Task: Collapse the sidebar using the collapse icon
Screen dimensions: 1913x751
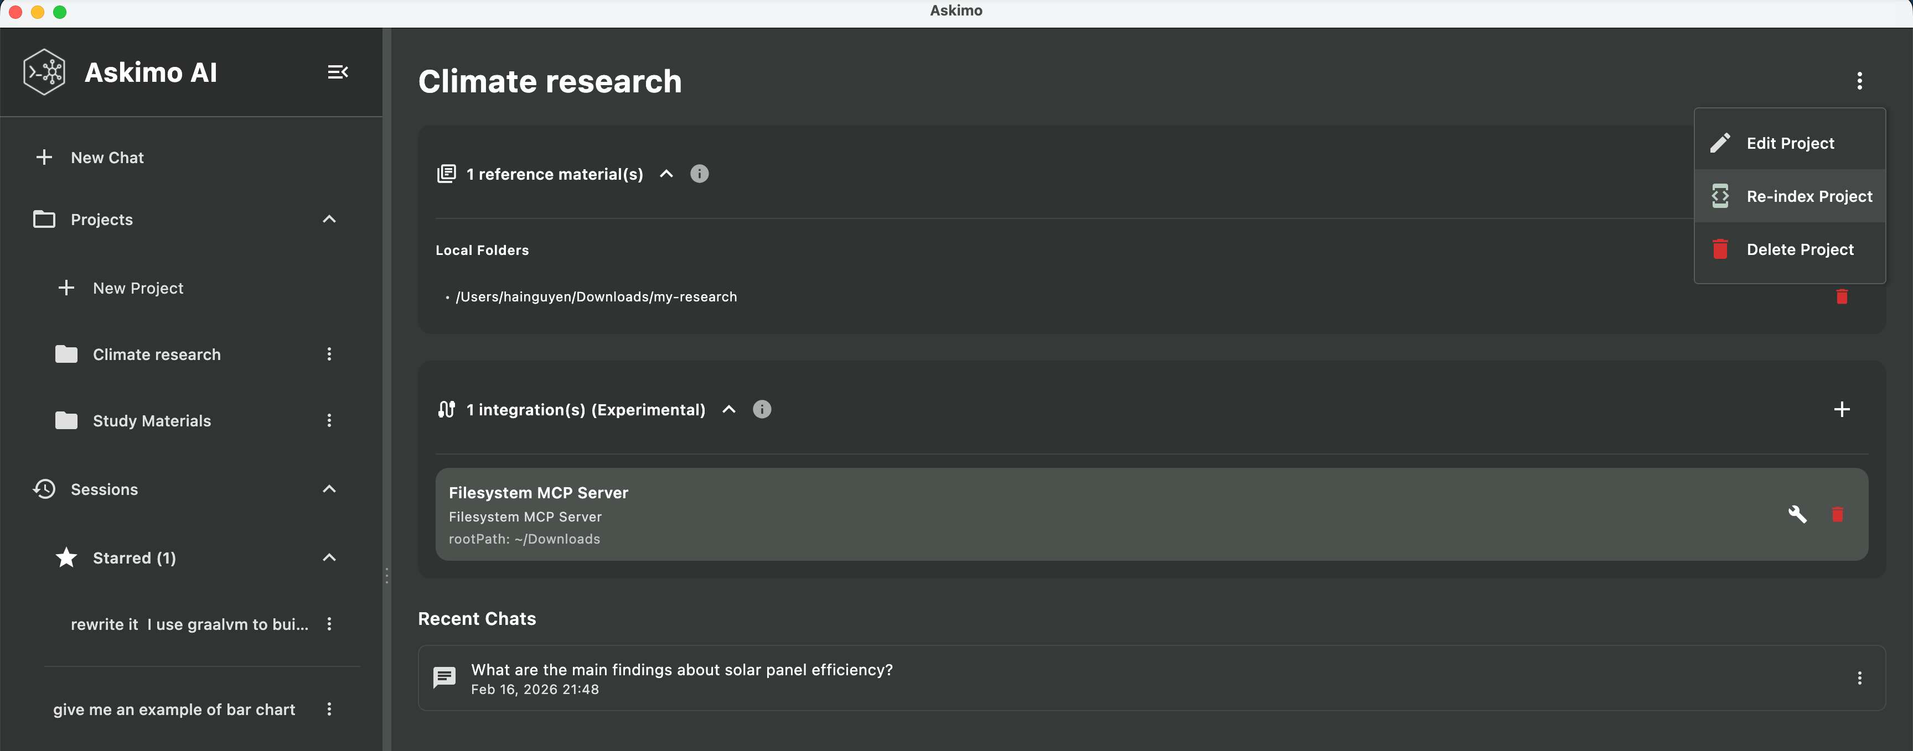Action: tap(338, 71)
